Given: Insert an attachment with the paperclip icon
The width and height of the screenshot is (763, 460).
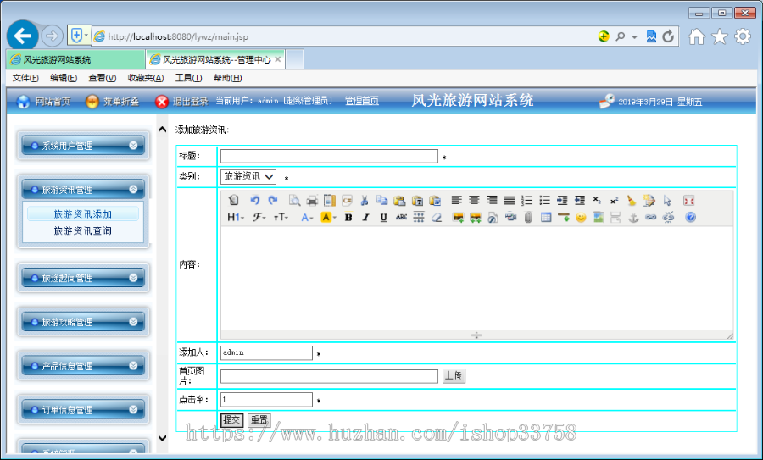Looking at the screenshot, I should point(528,217).
